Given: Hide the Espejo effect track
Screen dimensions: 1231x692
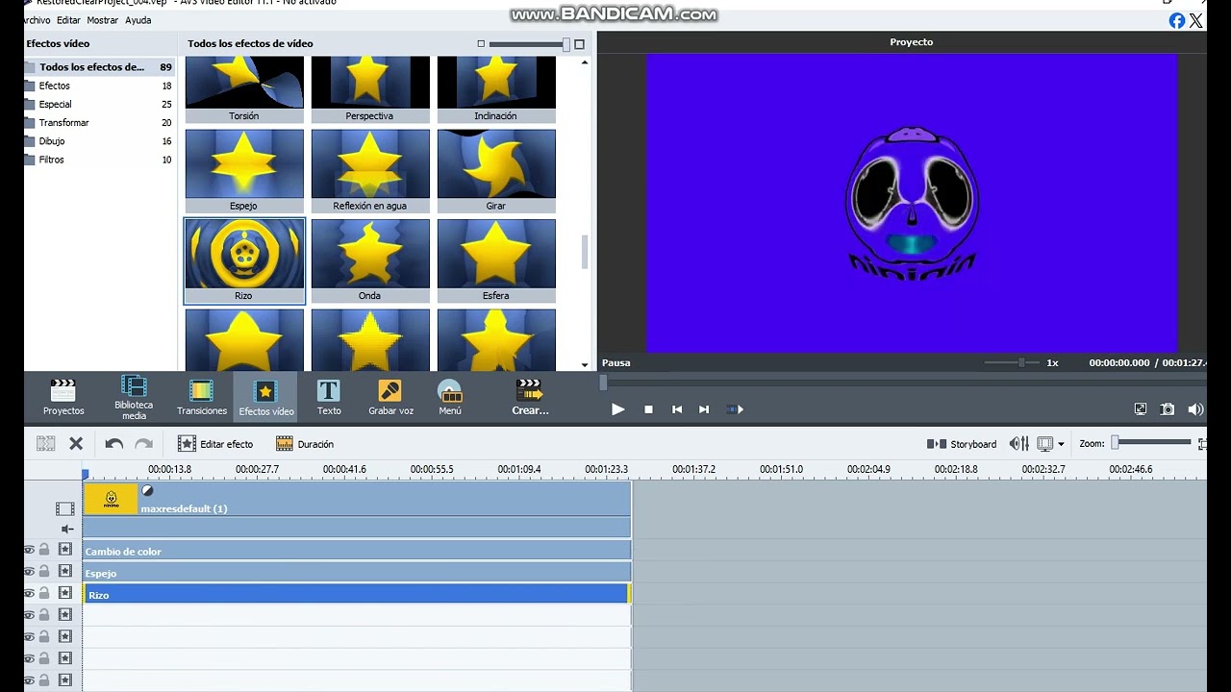Looking at the screenshot, I should click(x=29, y=572).
